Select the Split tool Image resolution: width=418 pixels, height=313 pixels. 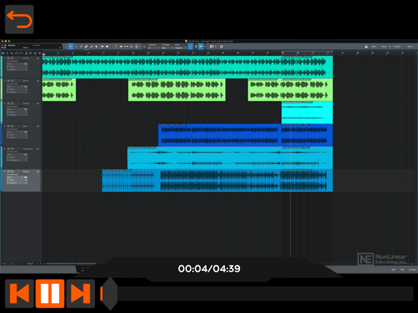click(x=81, y=47)
